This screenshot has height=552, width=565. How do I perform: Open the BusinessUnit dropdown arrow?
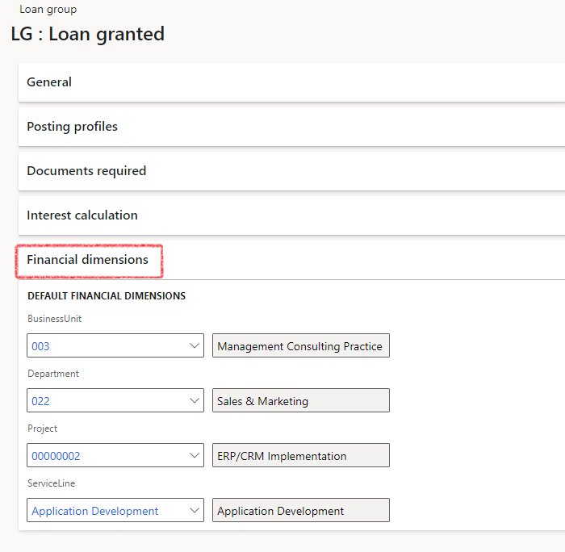click(x=195, y=345)
